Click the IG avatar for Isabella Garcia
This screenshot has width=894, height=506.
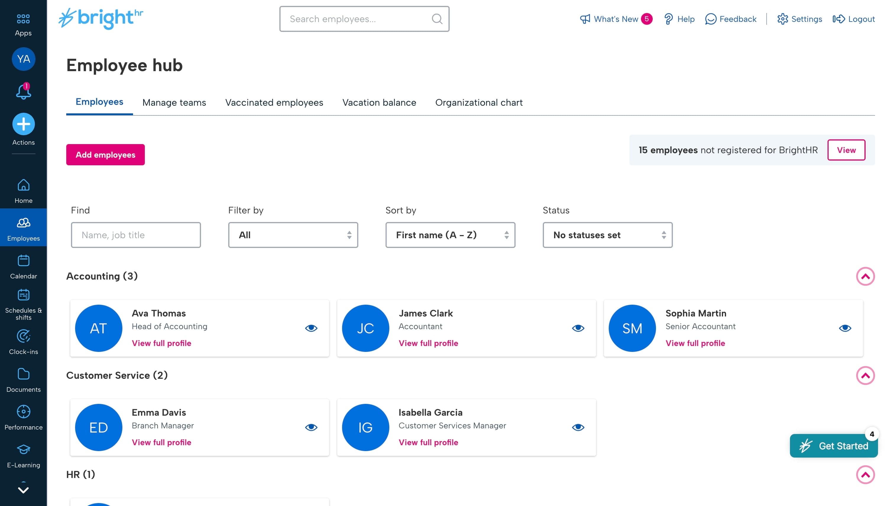[365, 427]
